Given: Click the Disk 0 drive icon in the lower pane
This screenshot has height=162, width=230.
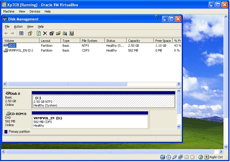Looking at the screenshot, I should coord(8,93).
